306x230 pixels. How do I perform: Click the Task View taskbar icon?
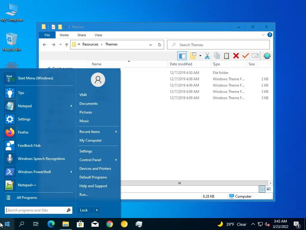pos(36,224)
